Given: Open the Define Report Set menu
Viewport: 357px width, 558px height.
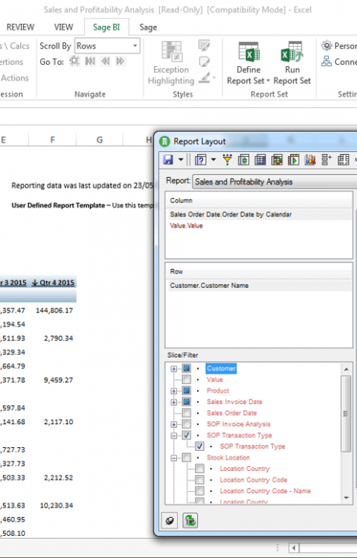Looking at the screenshot, I should 248,63.
